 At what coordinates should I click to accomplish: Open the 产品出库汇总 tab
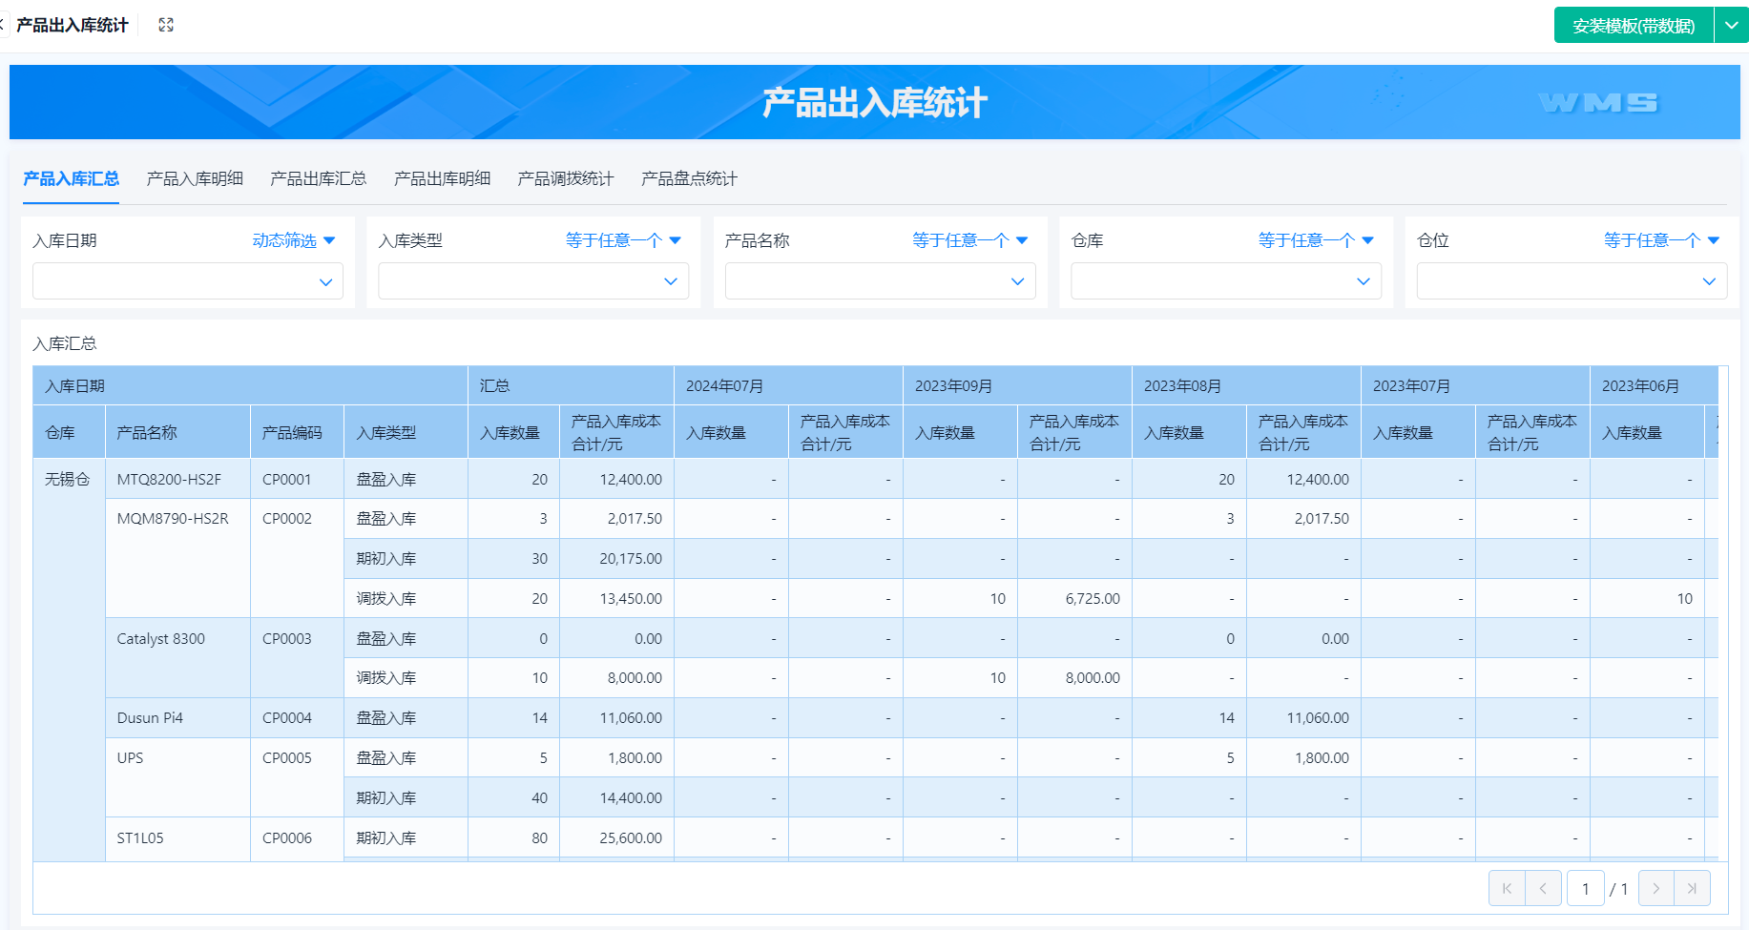318,178
